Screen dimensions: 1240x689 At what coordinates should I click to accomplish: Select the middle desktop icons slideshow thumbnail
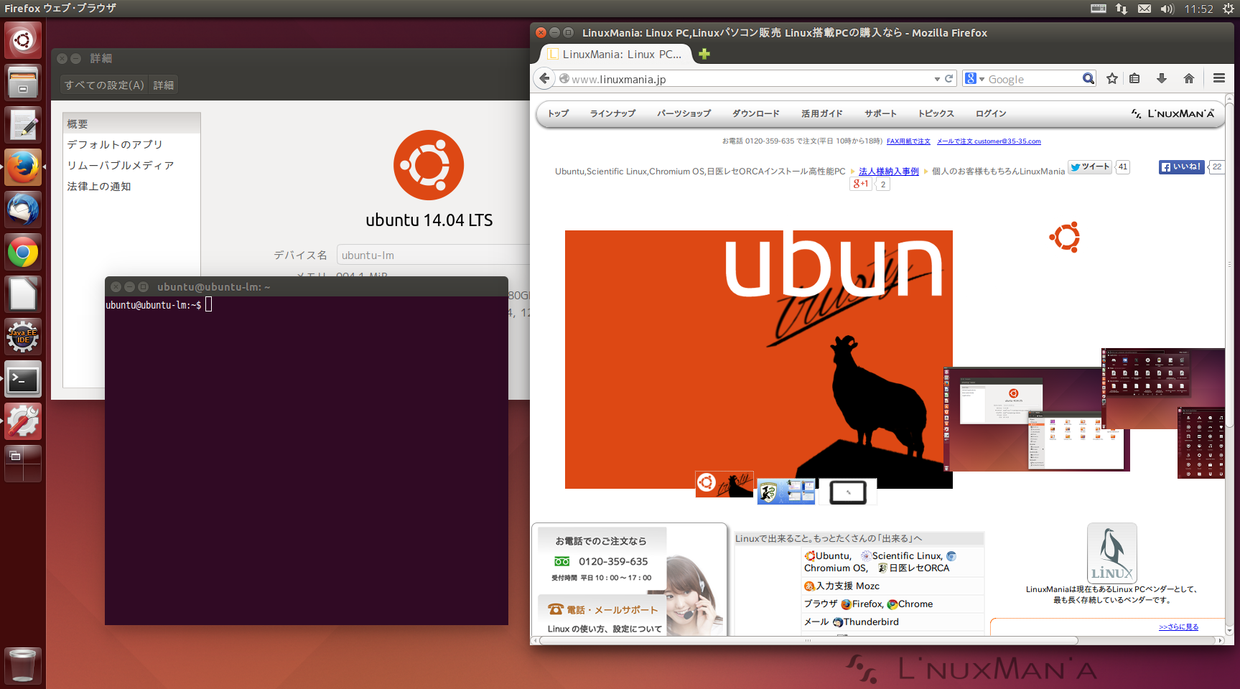pos(786,492)
